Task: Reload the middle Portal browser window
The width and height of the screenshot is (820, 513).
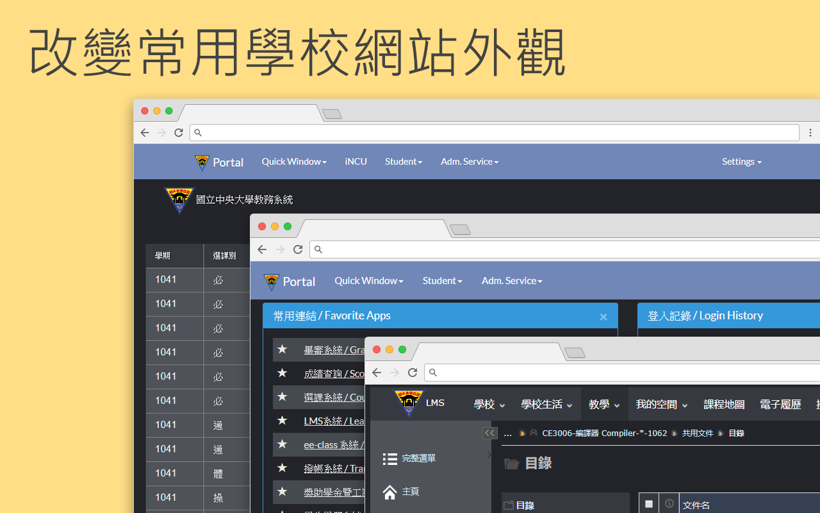Action: [298, 249]
